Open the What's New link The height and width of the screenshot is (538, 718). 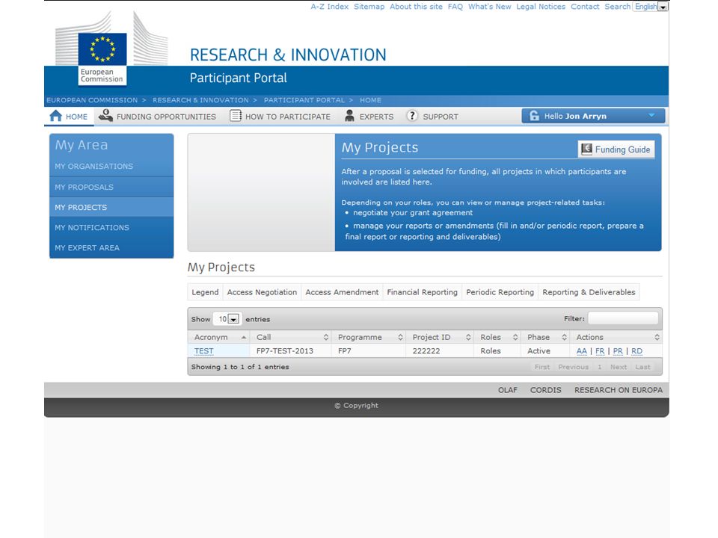[489, 7]
